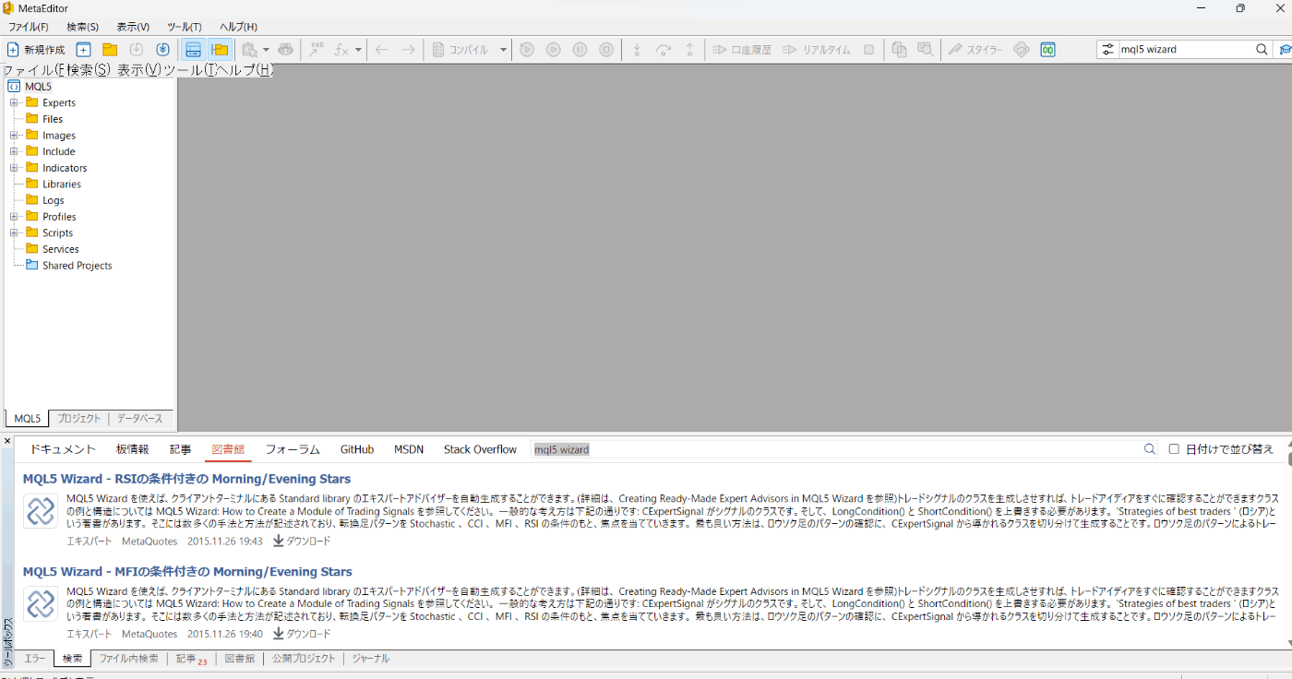Close the toolbox panel with X
This screenshot has height=679, width=1292.
tap(7, 441)
